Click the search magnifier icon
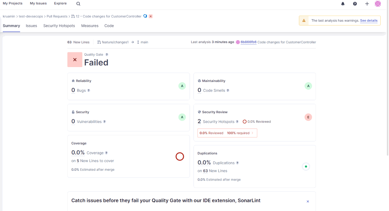This screenshot has height=211, width=389. click(78, 4)
